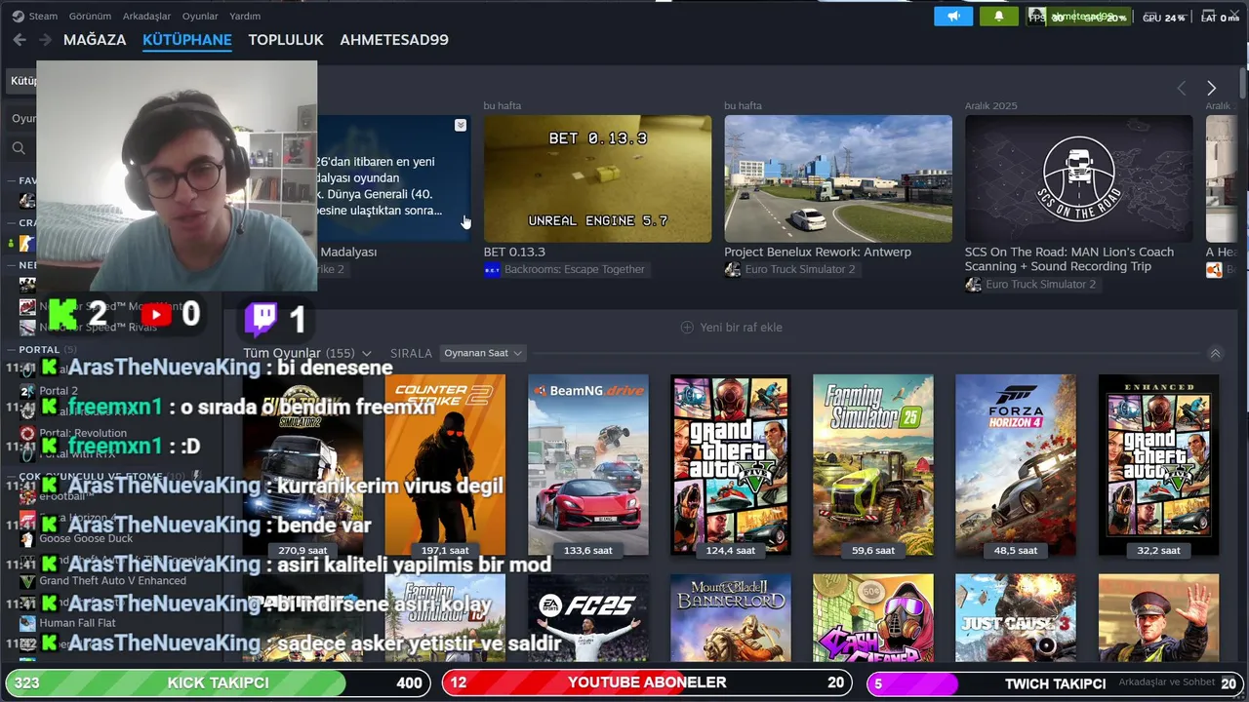Image resolution: width=1249 pixels, height=702 pixels.
Task: Select Goose Goose Duck in the sidebar
Action: click(86, 538)
